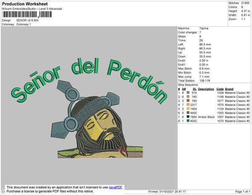Click the Left value '86.5 mm'
This screenshot has height=195, width=252.
205,45
